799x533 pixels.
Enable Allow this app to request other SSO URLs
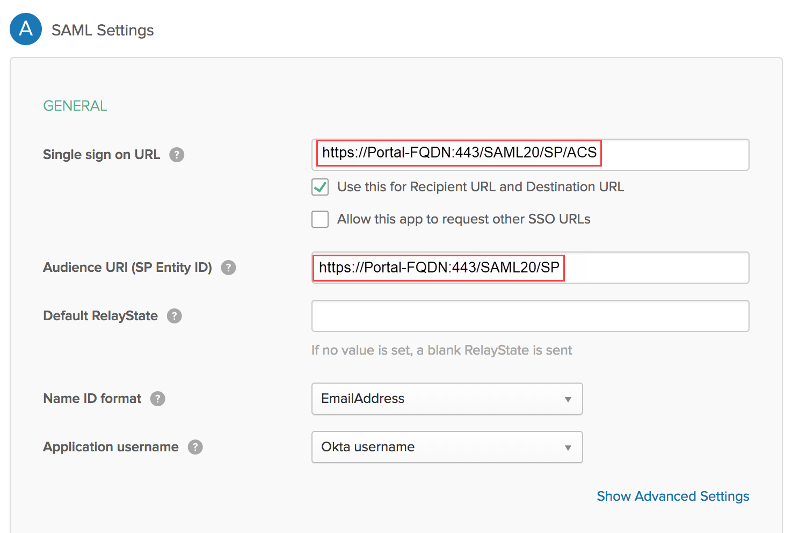pyautogui.click(x=320, y=219)
